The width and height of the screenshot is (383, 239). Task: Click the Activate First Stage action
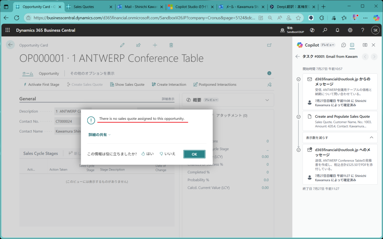coord(41,84)
